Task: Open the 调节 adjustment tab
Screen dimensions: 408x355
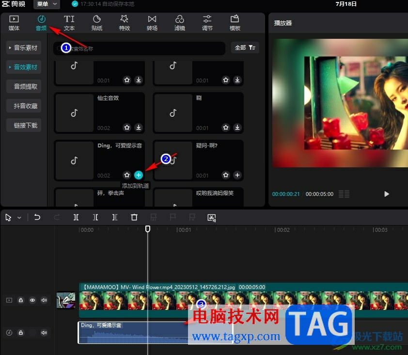Action: pos(207,23)
